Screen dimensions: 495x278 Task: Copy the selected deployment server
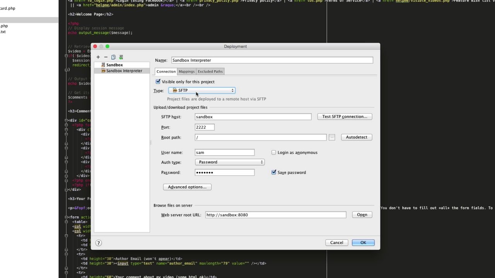tap(113, 57)
